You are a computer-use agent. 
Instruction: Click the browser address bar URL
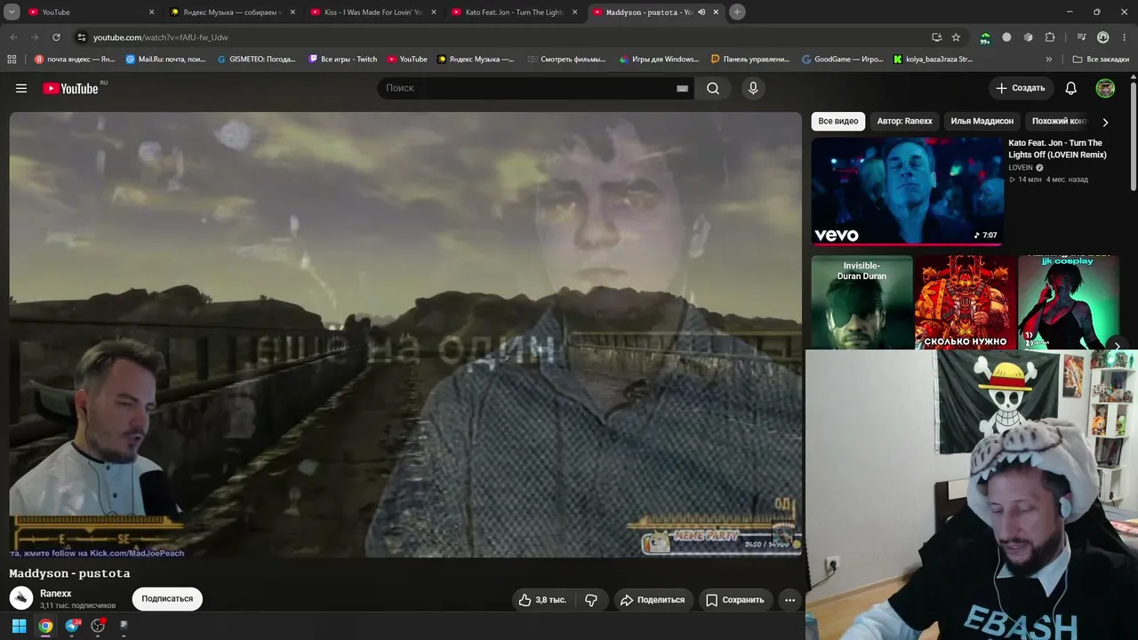[x=161, y=37]
